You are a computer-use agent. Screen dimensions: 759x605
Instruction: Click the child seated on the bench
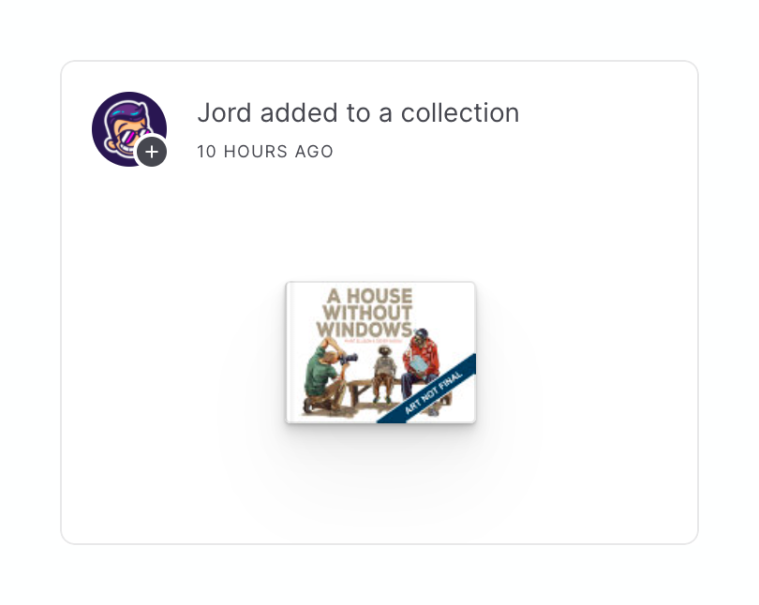coord(385,374)
